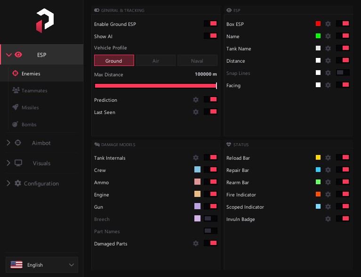Toggle the Invuln Badge switch

343,219
